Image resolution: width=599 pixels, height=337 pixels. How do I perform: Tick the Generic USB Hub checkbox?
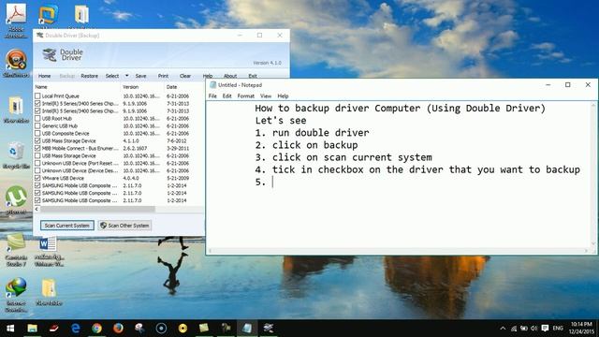point(37,125)
